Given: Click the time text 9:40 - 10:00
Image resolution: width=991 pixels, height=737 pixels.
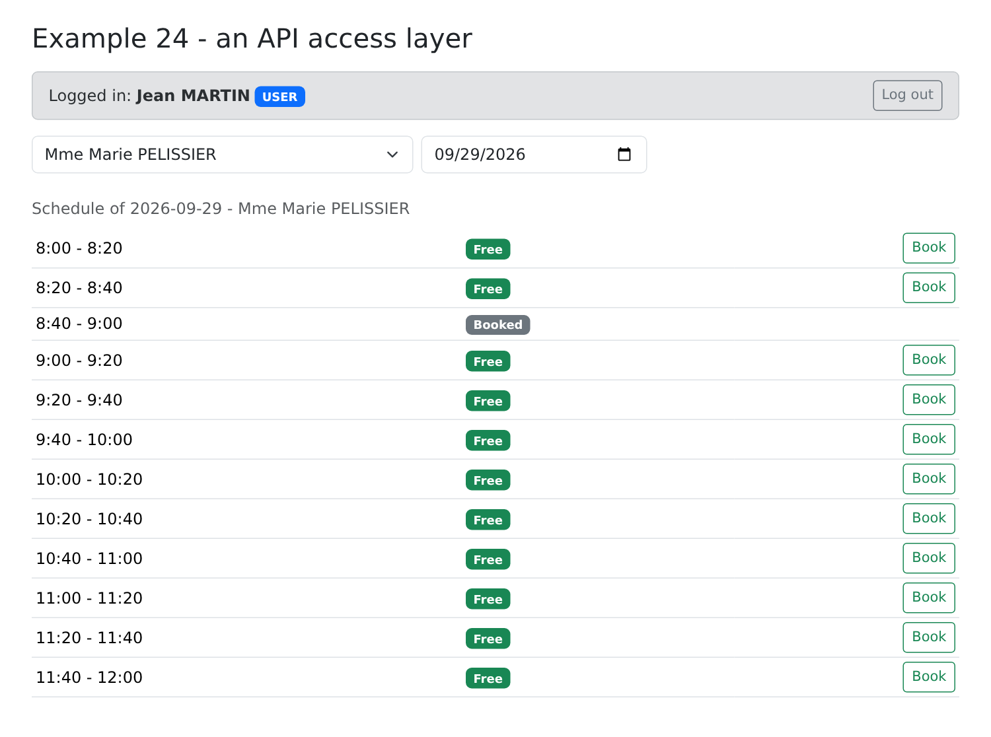Looking at the screenshot, I should tap(84, 440).
